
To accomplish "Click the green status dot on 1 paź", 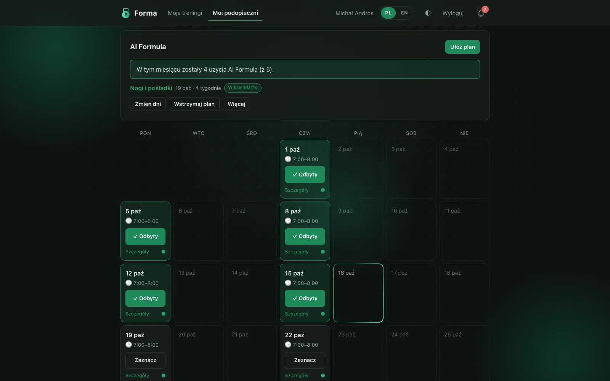I will click(x=323, y=190).
